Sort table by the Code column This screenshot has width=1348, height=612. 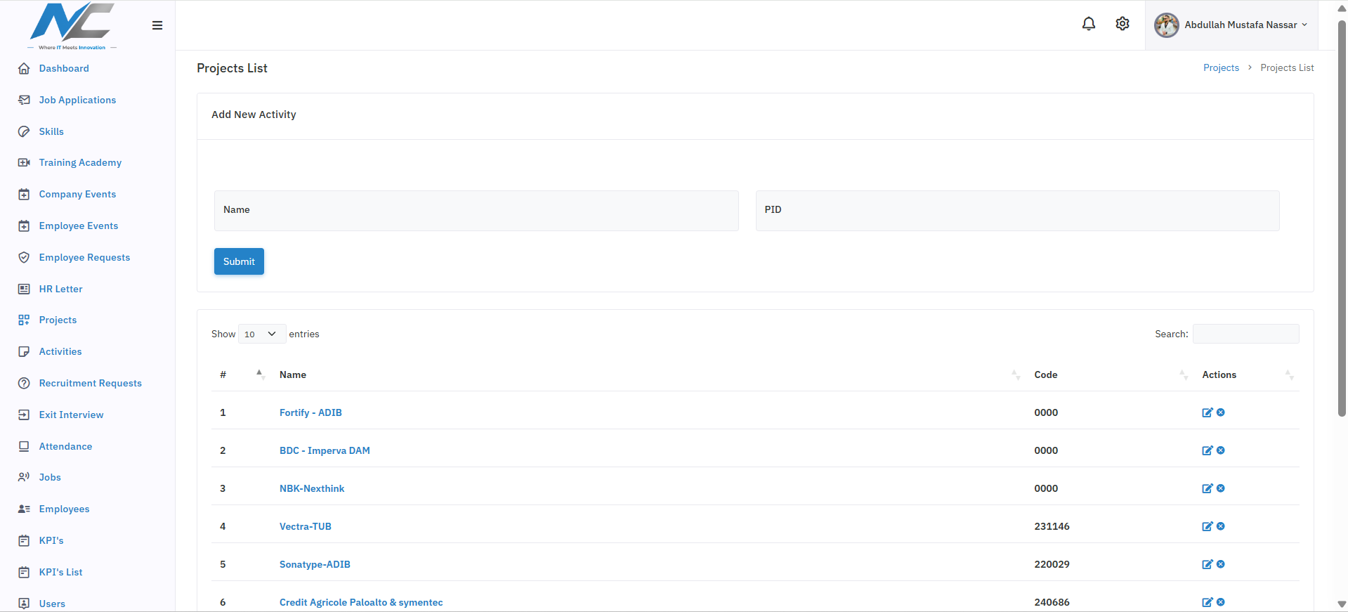pos(1110,375)
